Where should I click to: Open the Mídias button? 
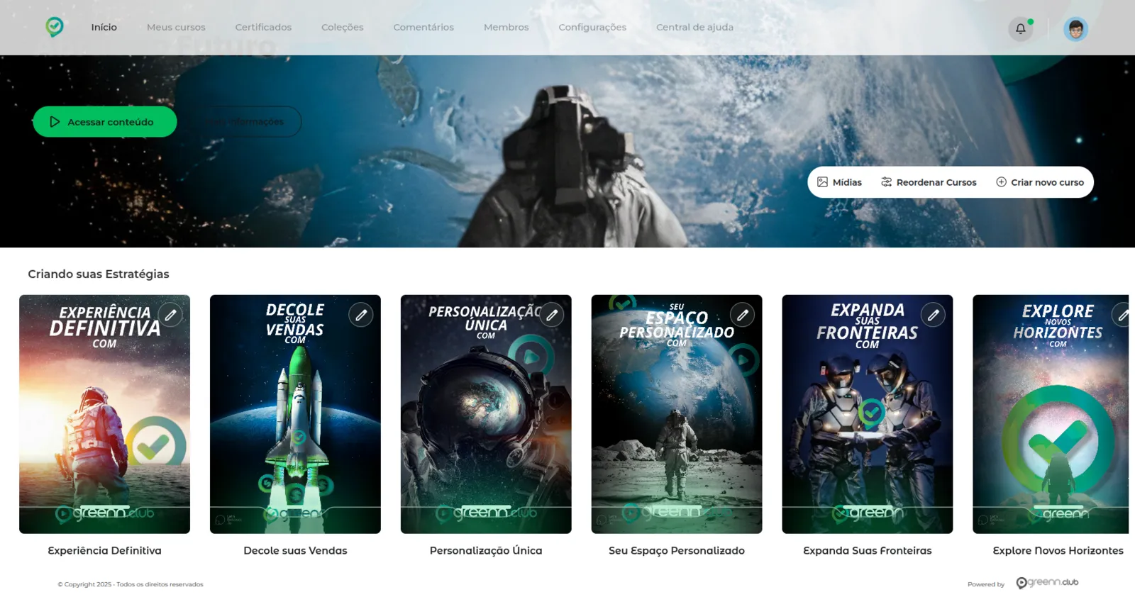click(x=839, y=182)
